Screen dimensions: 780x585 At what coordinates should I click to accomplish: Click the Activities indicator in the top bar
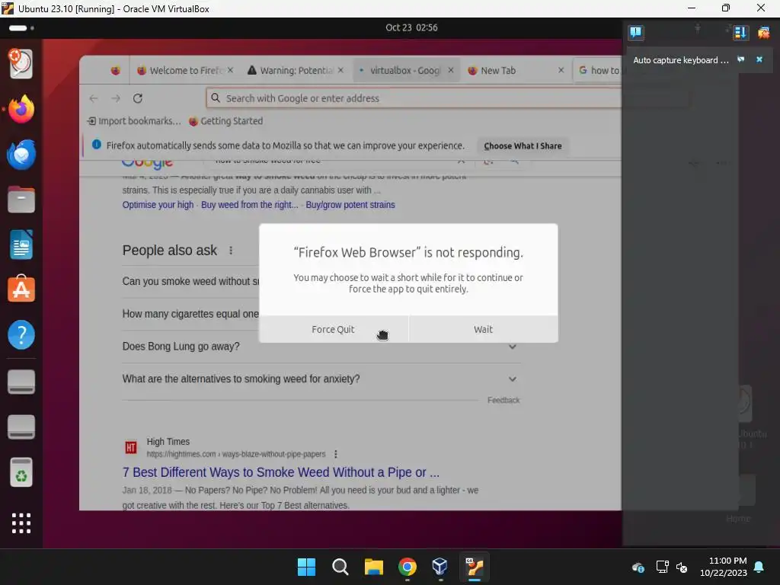click(21, 28)
